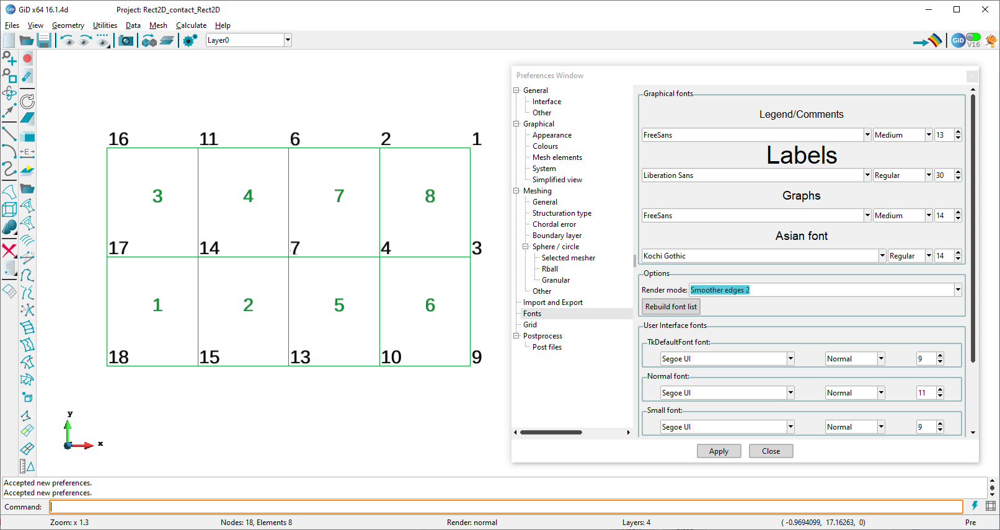Open the Render mode dropdown

pos(958,290)
